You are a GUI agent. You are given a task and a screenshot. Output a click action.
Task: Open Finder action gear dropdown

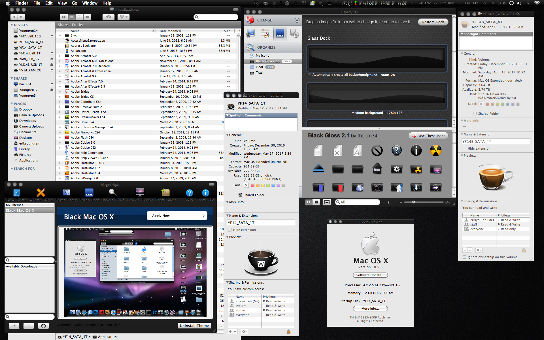(x=123, y=17)
